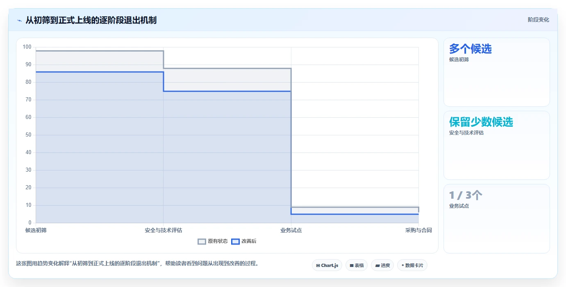Click the 表格 tag button
The height and width of the screenshot is (287, 566).
357,265
